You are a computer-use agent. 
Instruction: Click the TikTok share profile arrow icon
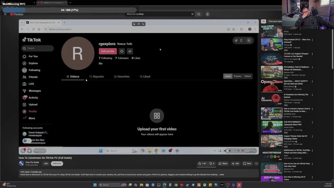(130, 51)
